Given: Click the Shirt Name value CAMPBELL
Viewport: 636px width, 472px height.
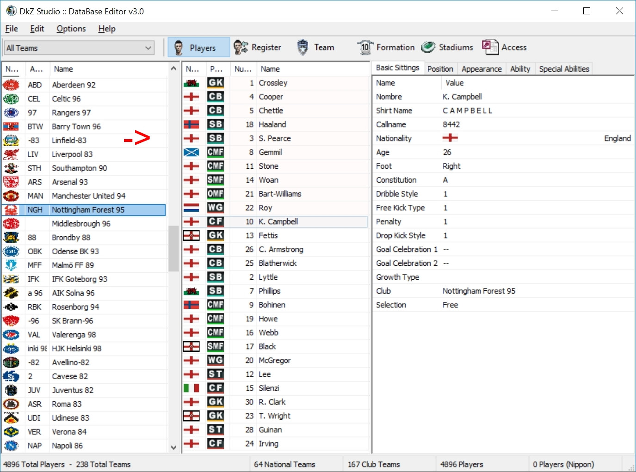Looking at the screenshot, I should 468,110.
